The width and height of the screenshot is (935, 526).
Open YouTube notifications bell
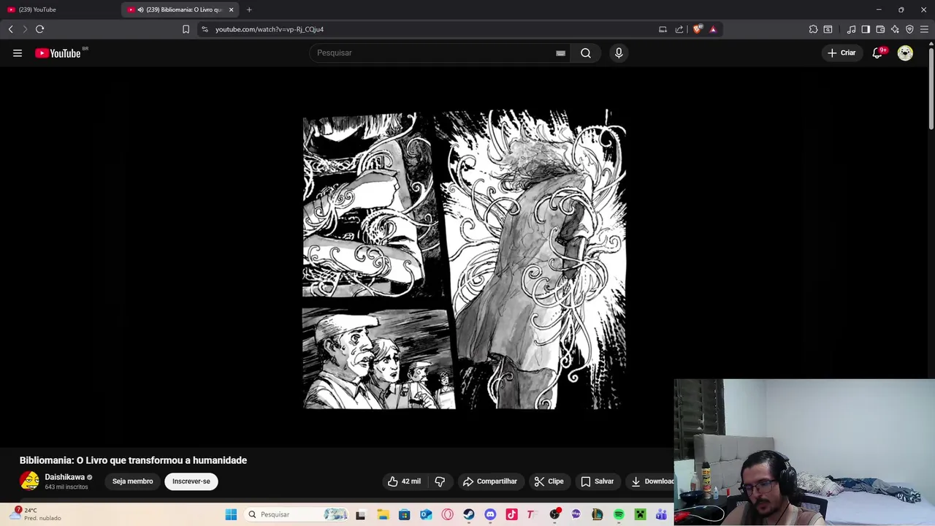pos(877,53)
